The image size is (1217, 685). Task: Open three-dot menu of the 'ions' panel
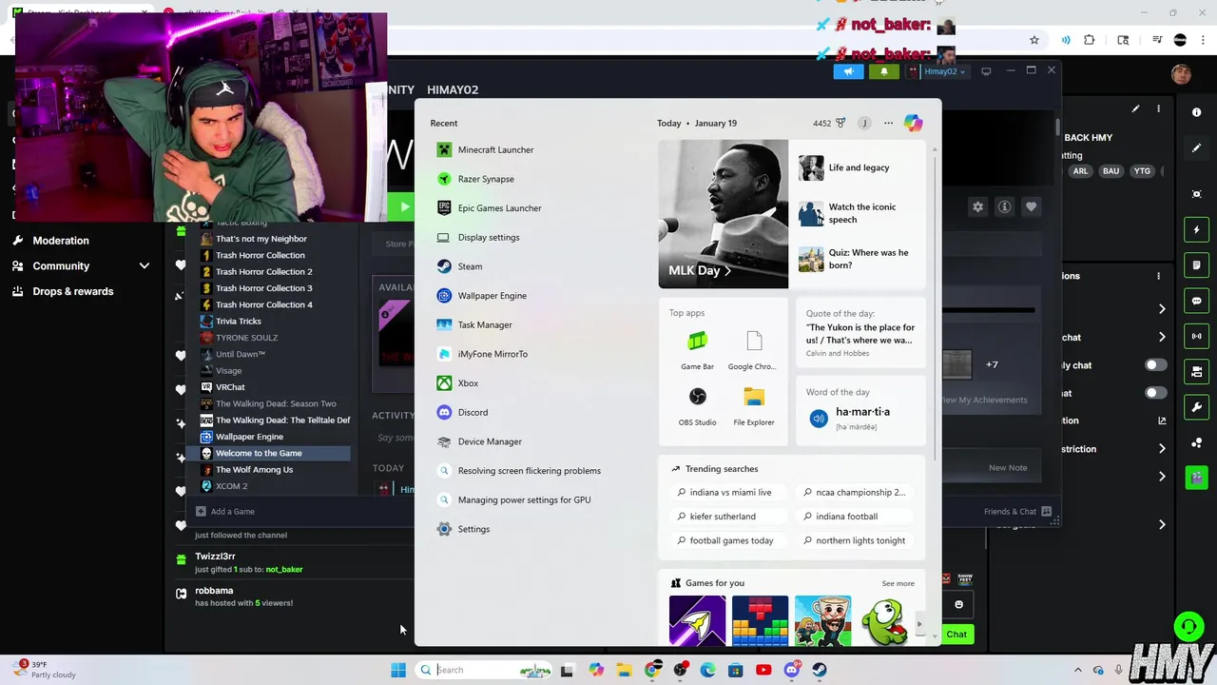click(x=1158, y=276)
